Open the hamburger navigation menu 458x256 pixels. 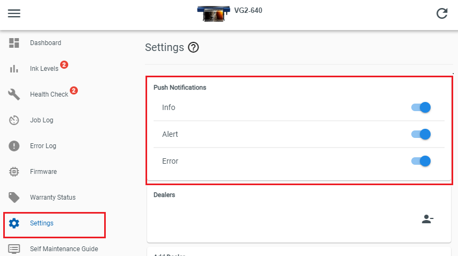pyautogui.click(x=14, y=13)
